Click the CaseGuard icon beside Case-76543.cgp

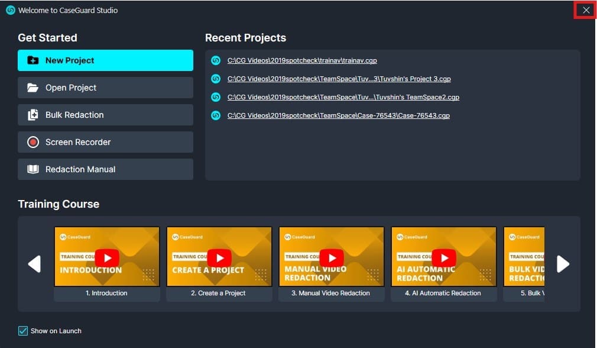216,115
